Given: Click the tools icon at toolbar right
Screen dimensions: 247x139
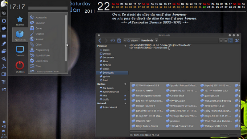Looking at the screenshot, I should coord(237,40).
